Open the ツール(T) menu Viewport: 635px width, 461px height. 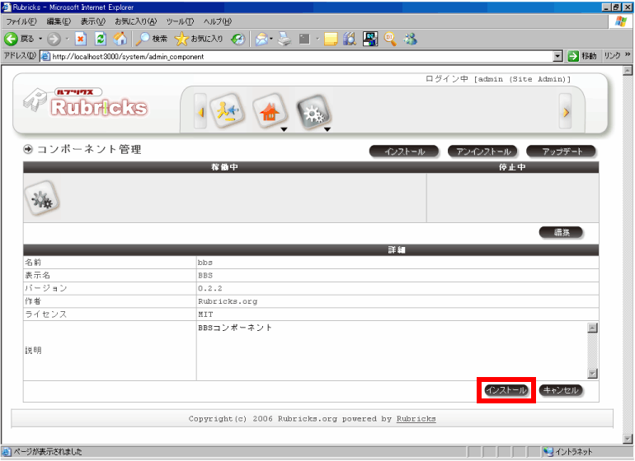pos(180,21)
